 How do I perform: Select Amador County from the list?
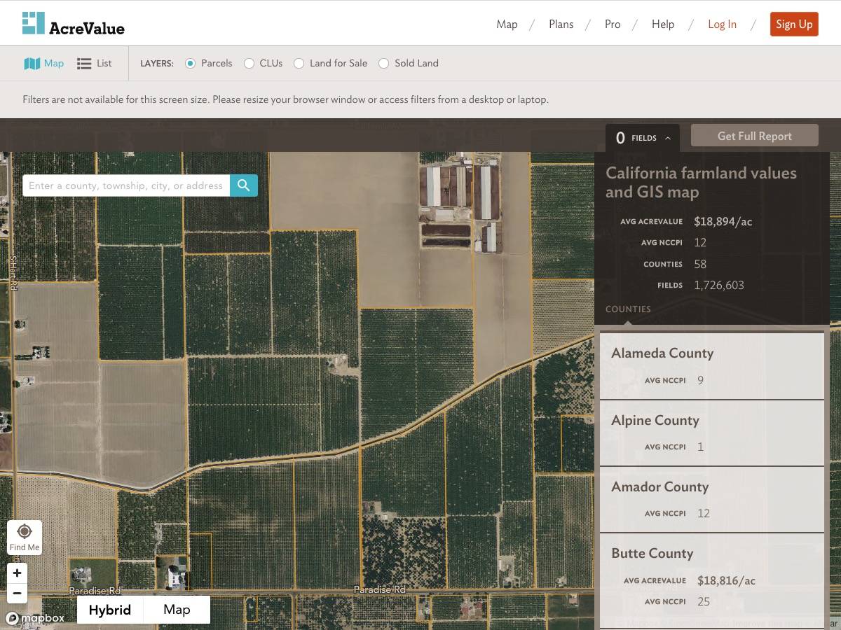(x=711, y=499)
